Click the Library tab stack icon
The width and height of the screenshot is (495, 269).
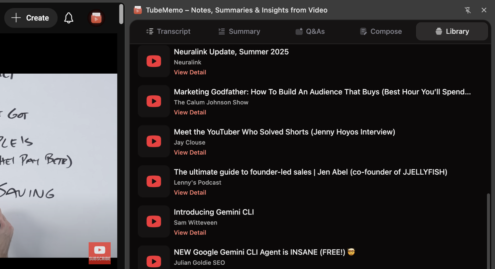click(x=439, y=31)
